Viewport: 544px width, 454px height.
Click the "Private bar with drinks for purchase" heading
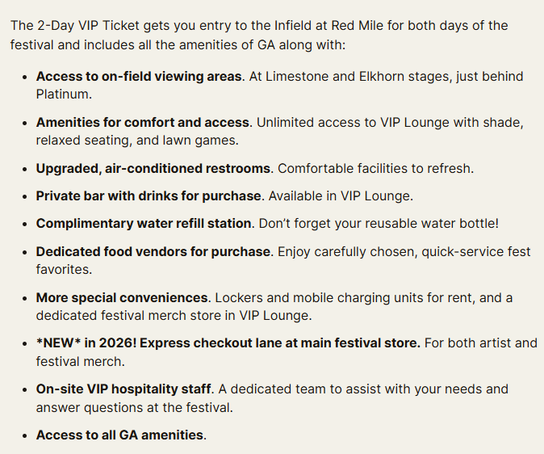tap(149, 195)
